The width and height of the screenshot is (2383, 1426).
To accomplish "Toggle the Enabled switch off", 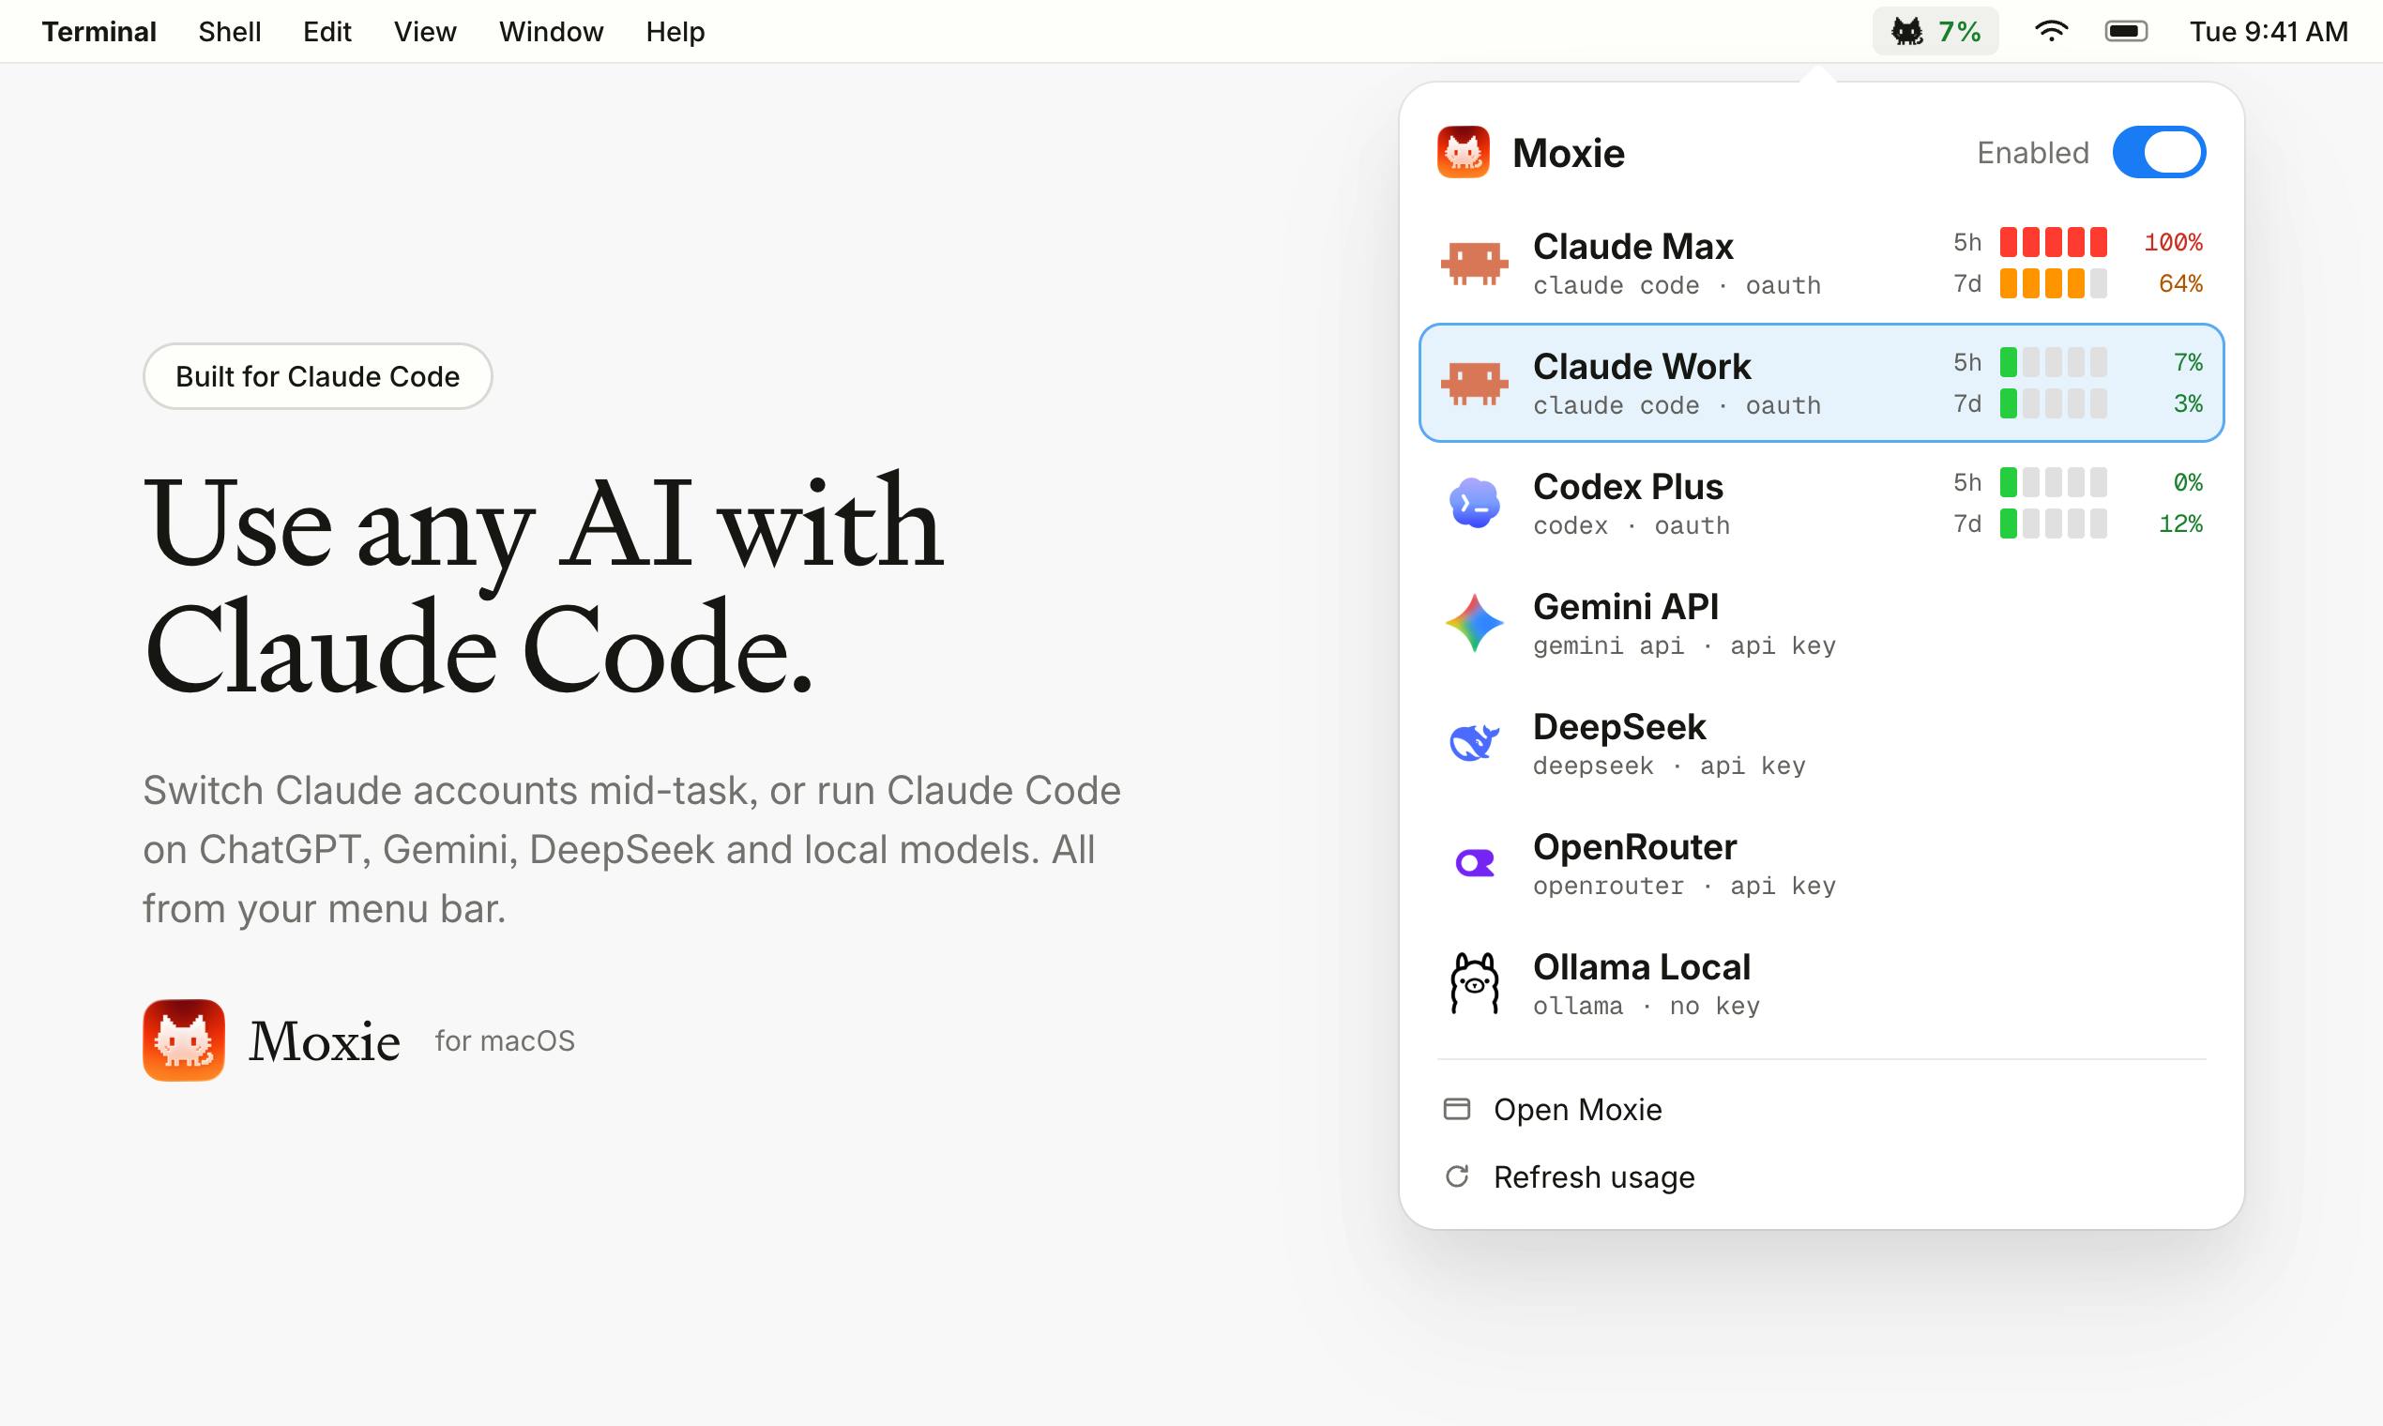I will pyautogui.click(x=2158, y=153).
